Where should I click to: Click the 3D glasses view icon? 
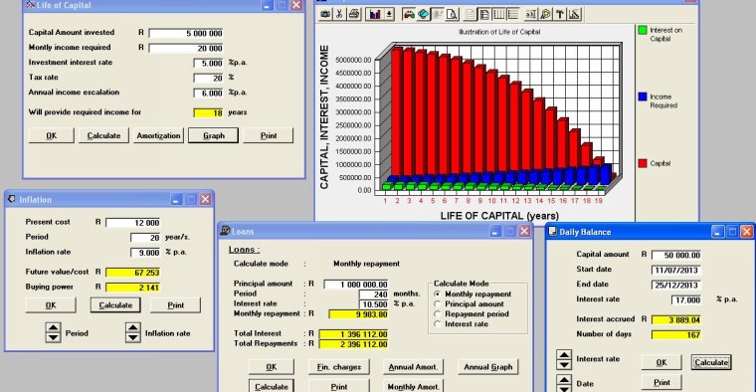[x=409, y=14]
